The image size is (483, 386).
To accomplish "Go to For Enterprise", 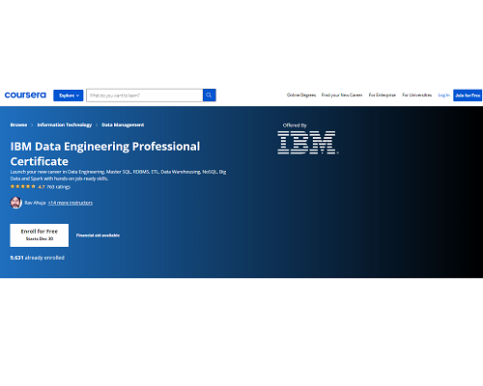I will [x=383, y=96].
